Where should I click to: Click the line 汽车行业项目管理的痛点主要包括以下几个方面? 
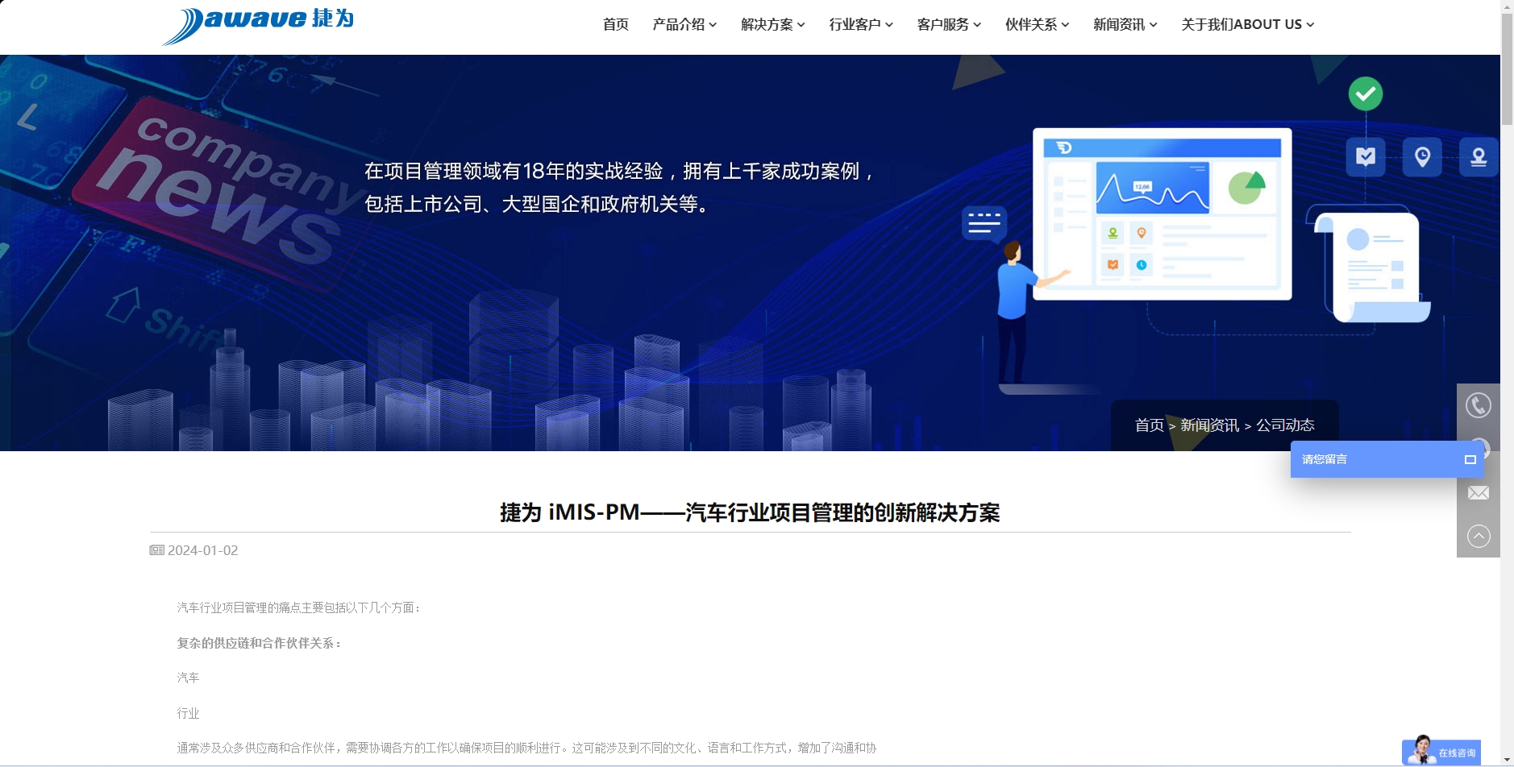pyautogui.click(x=298, y=607)
